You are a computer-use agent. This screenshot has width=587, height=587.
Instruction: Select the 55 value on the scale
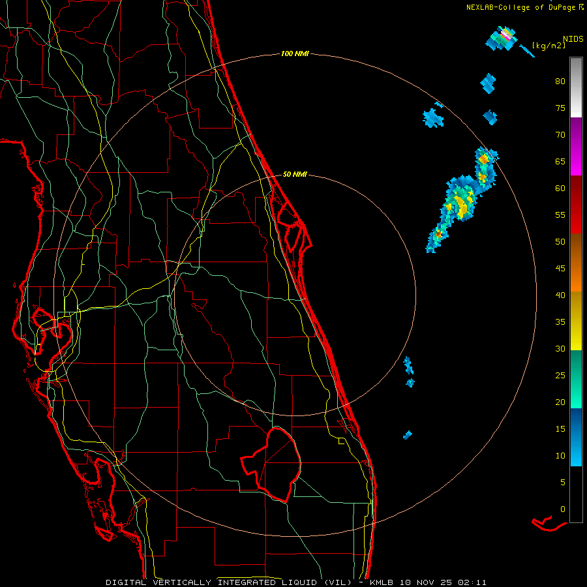click(x=560, y=215)
